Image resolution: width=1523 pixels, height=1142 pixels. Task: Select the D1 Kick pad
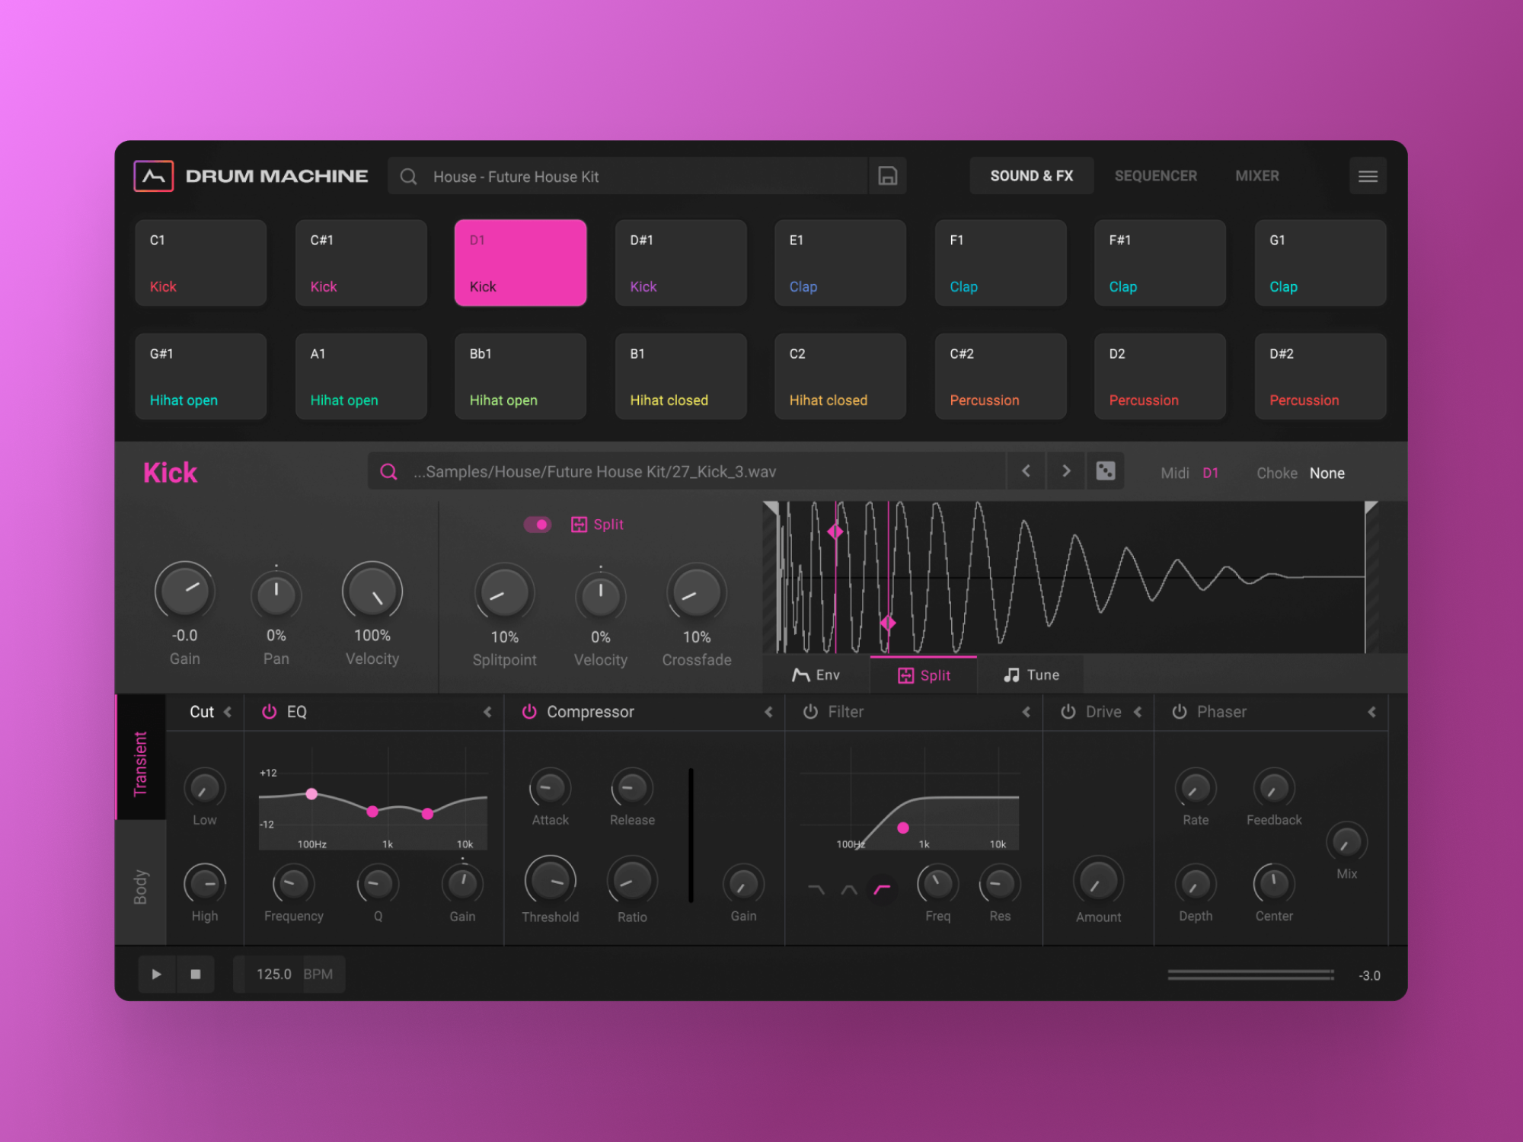click(520, 263)
